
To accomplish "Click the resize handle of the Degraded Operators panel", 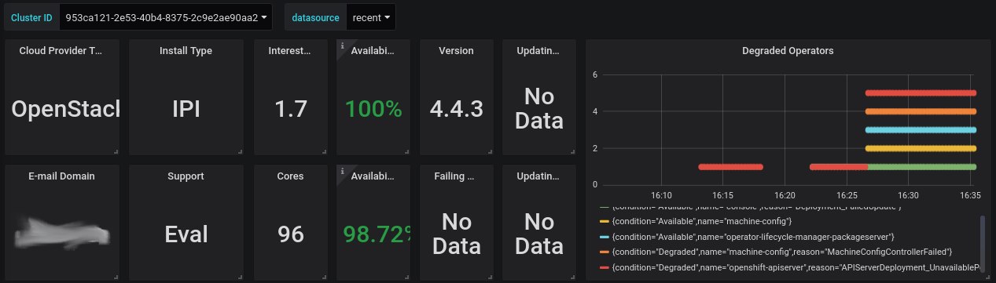I will [987, 277].
